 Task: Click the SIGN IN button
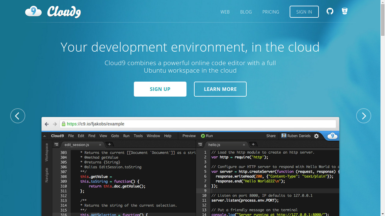pyautogui.click(x=304, y=12)
